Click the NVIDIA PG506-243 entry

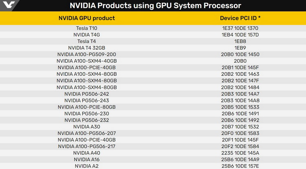87,100
